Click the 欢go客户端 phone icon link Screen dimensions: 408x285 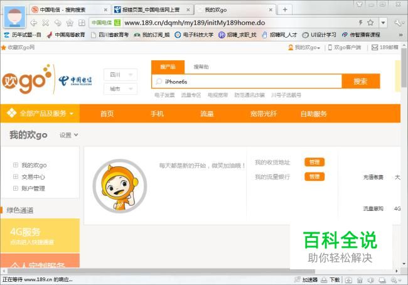(345, 47)
